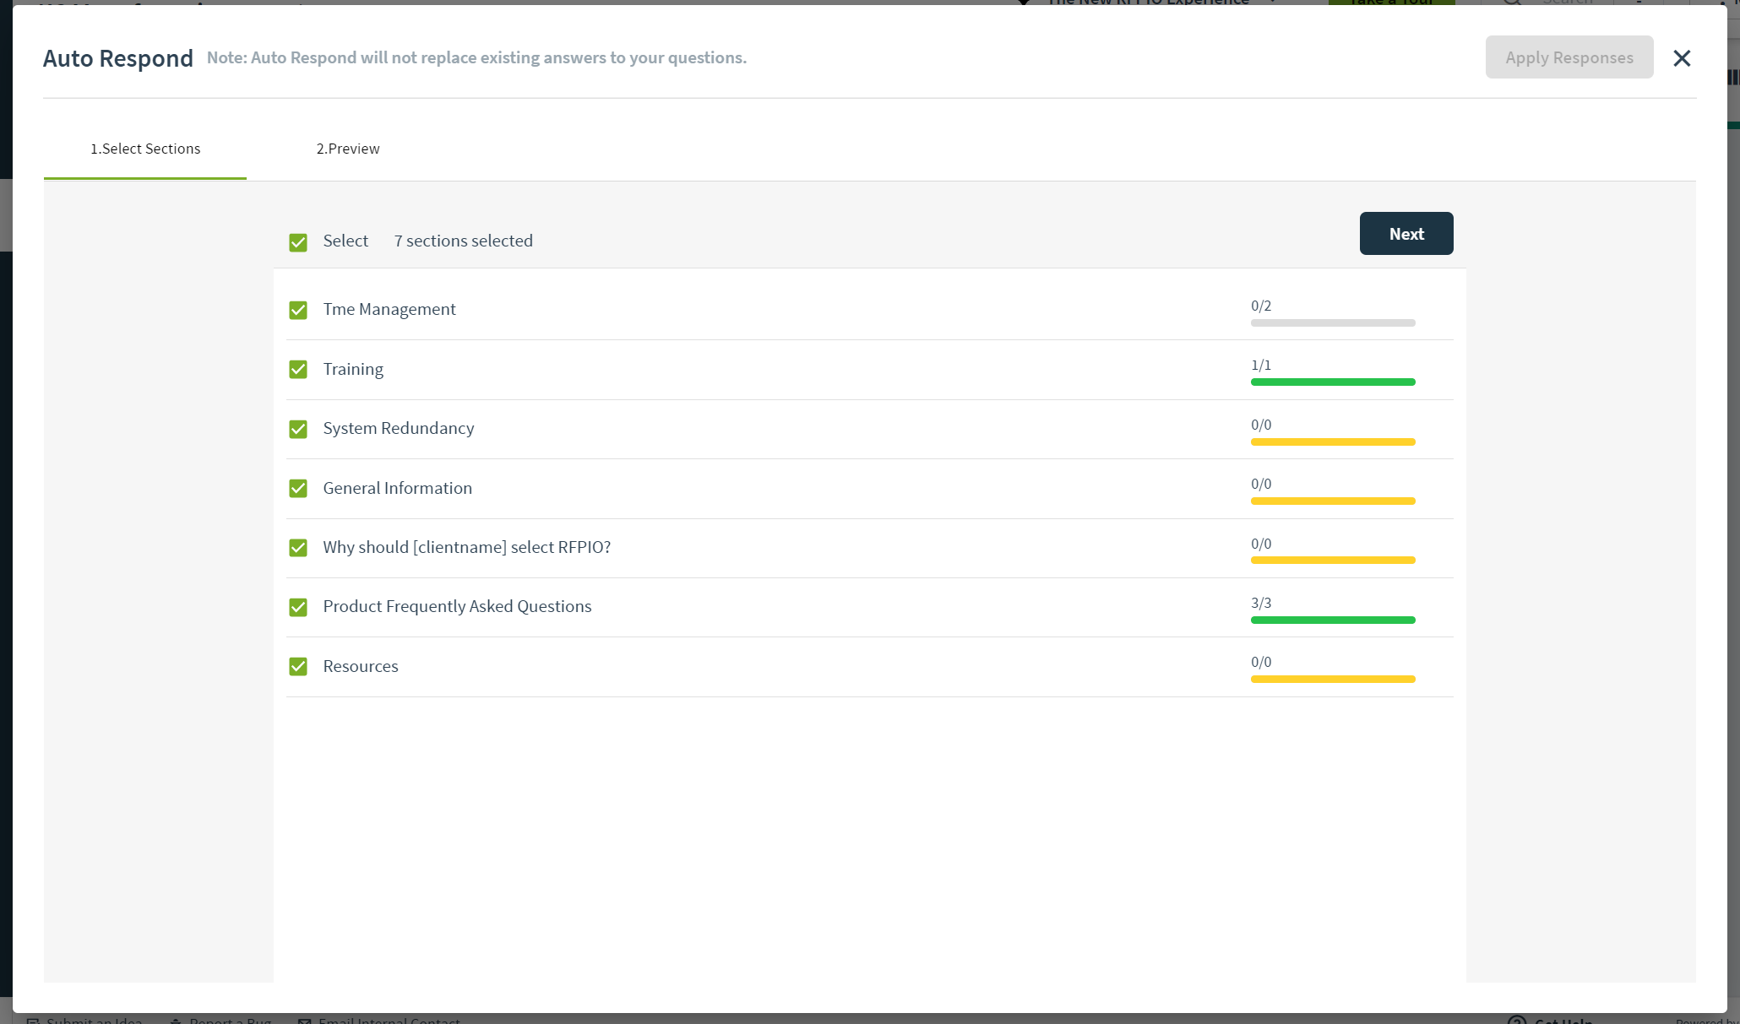Uncheck the Training section checkbox
This screenshot has width=1740, height=1024.
point(298,369)
